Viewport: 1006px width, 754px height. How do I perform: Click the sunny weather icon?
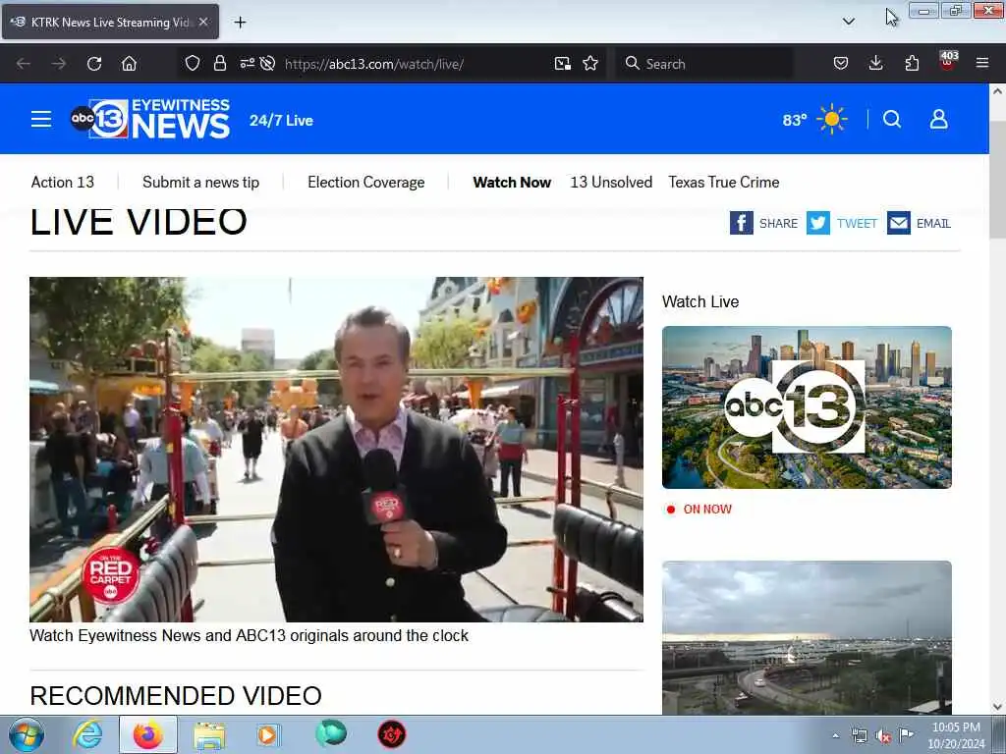(x=831, y=119)
